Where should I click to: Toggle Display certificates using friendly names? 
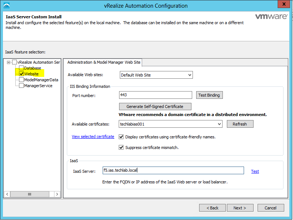121,137
